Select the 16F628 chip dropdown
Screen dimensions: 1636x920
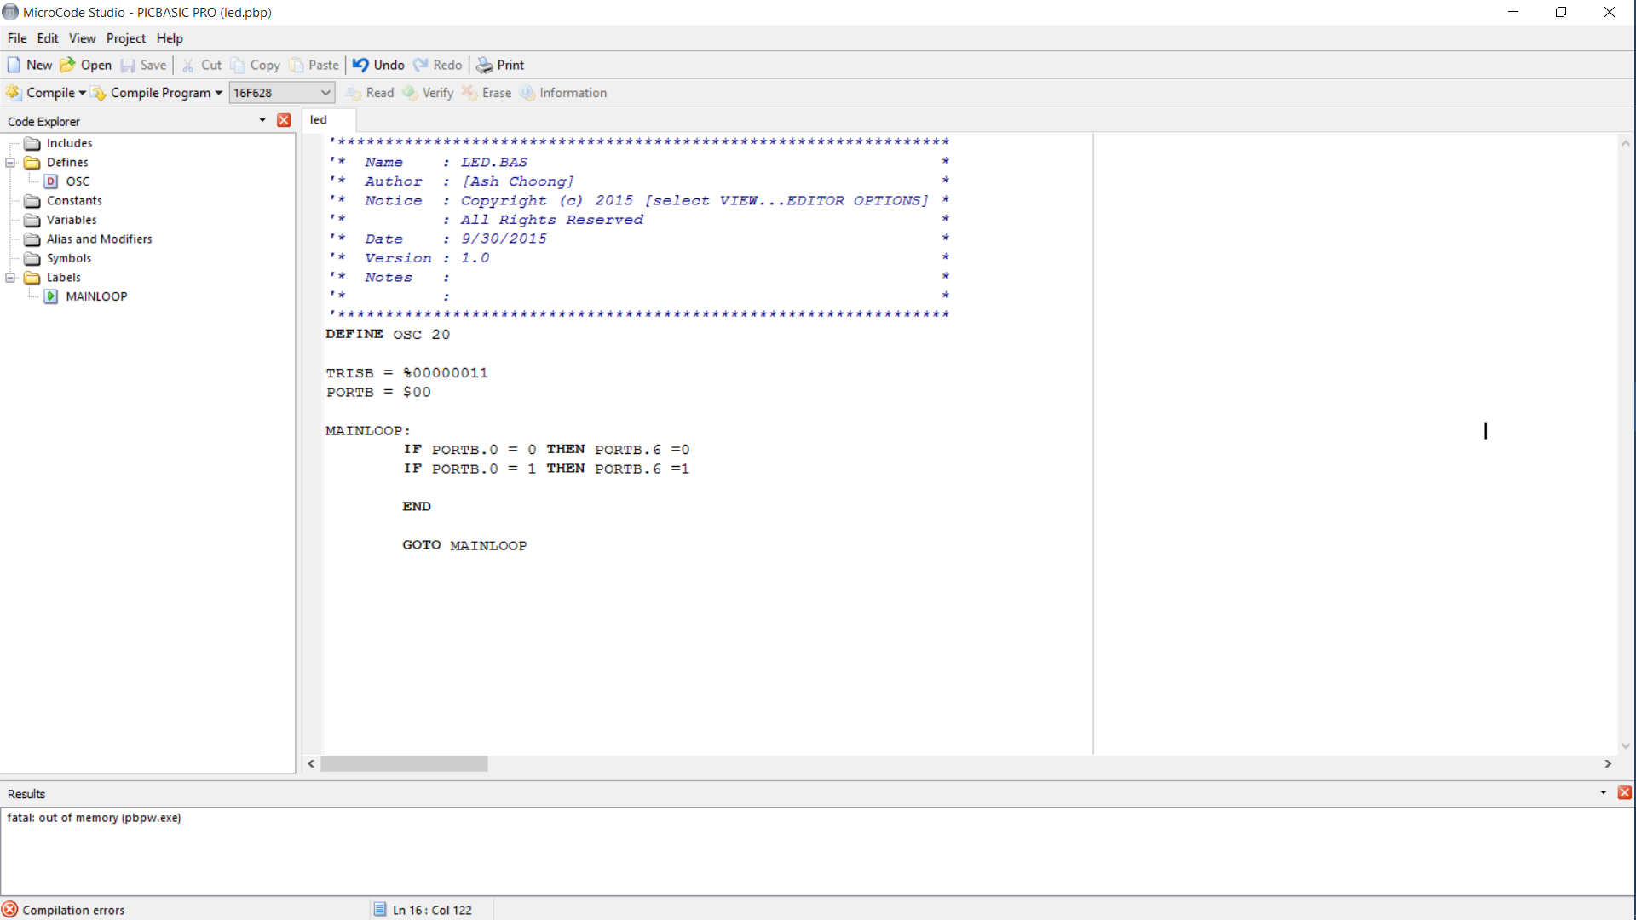[x=281, y=92]
